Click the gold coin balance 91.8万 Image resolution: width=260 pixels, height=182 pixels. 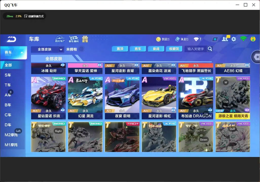pos(163,39)
